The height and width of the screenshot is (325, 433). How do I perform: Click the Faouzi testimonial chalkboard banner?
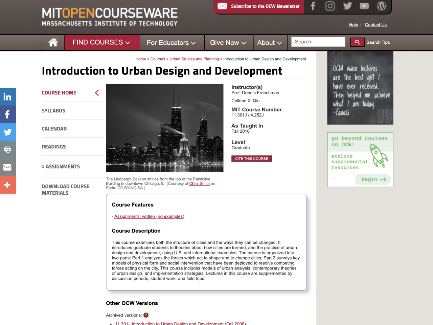click(360, 88)
